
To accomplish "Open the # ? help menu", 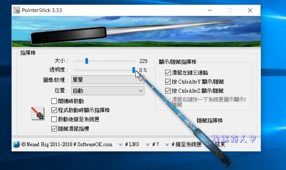I will (156, 144).
